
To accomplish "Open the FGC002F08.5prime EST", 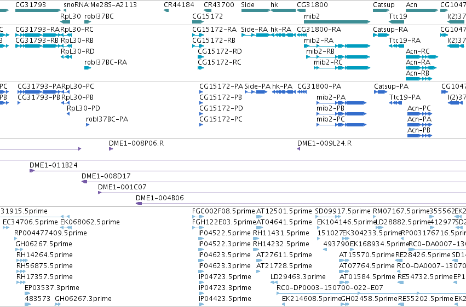I will 198,217.
